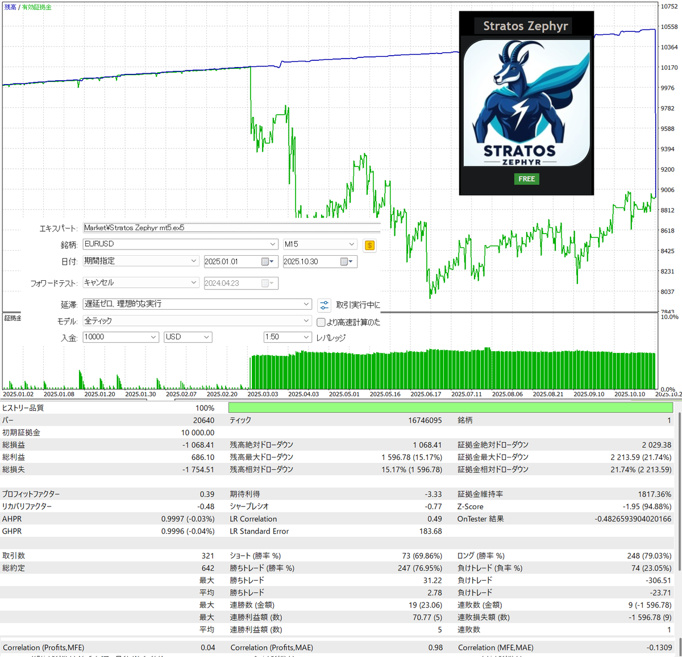Select 取引数 value 321
This screenshot has height=657, width=682.
[x=208, y=556]
